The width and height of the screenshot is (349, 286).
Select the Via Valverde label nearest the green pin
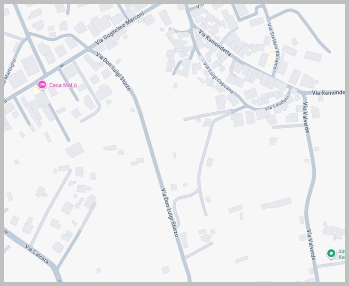311,245
